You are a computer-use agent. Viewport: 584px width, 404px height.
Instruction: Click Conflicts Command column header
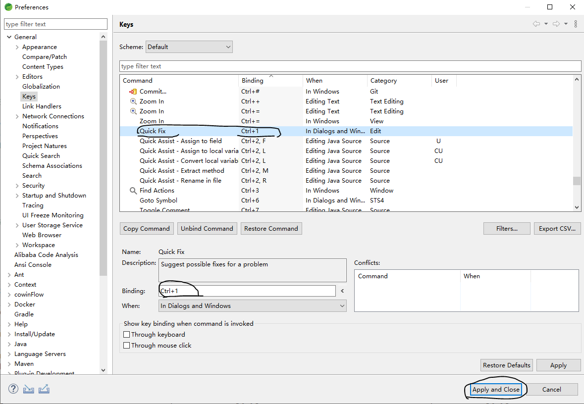click(408, 276)
